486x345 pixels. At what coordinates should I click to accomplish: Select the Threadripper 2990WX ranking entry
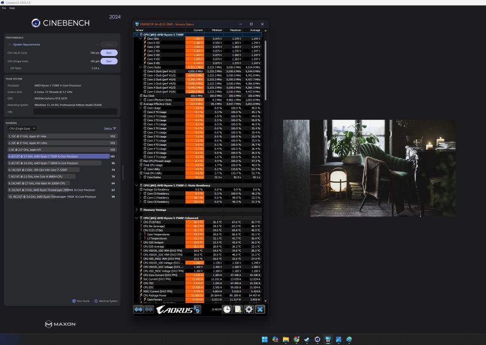point(62,190)
